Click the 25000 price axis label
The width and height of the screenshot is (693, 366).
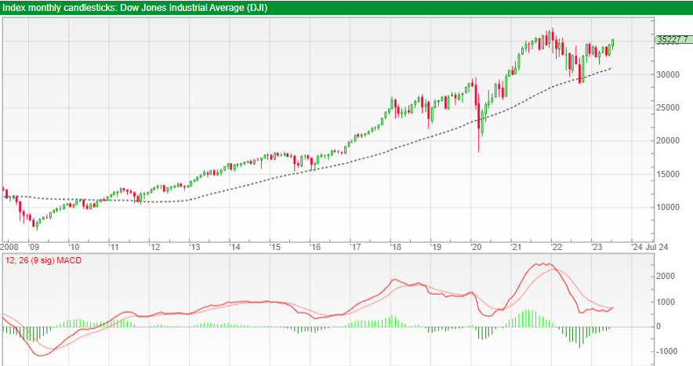click(x=668, y=108)
